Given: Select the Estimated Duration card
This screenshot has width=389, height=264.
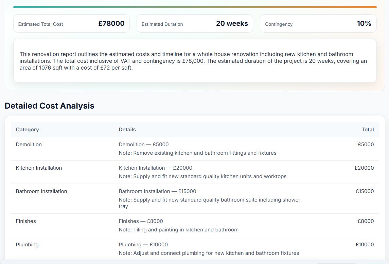Looking at the screenshot, I should click(x=194, y=23).
